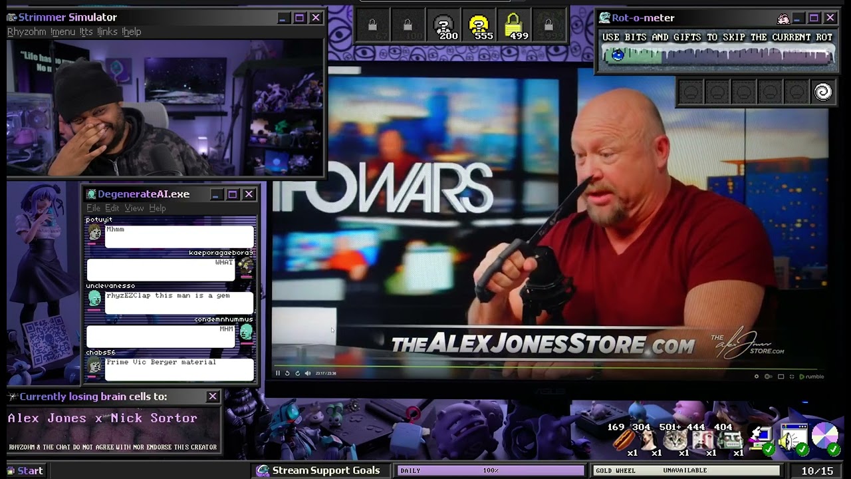Open Edit menu in DegenerateAI.exe
The width and height of the screenshot is (851, 479).
(112, 208)
